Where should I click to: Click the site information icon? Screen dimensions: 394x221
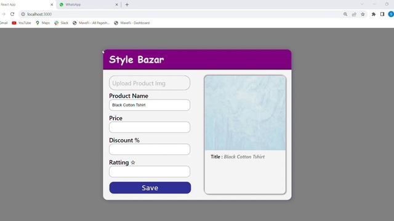pyautogui.click(x=23, y=14)
